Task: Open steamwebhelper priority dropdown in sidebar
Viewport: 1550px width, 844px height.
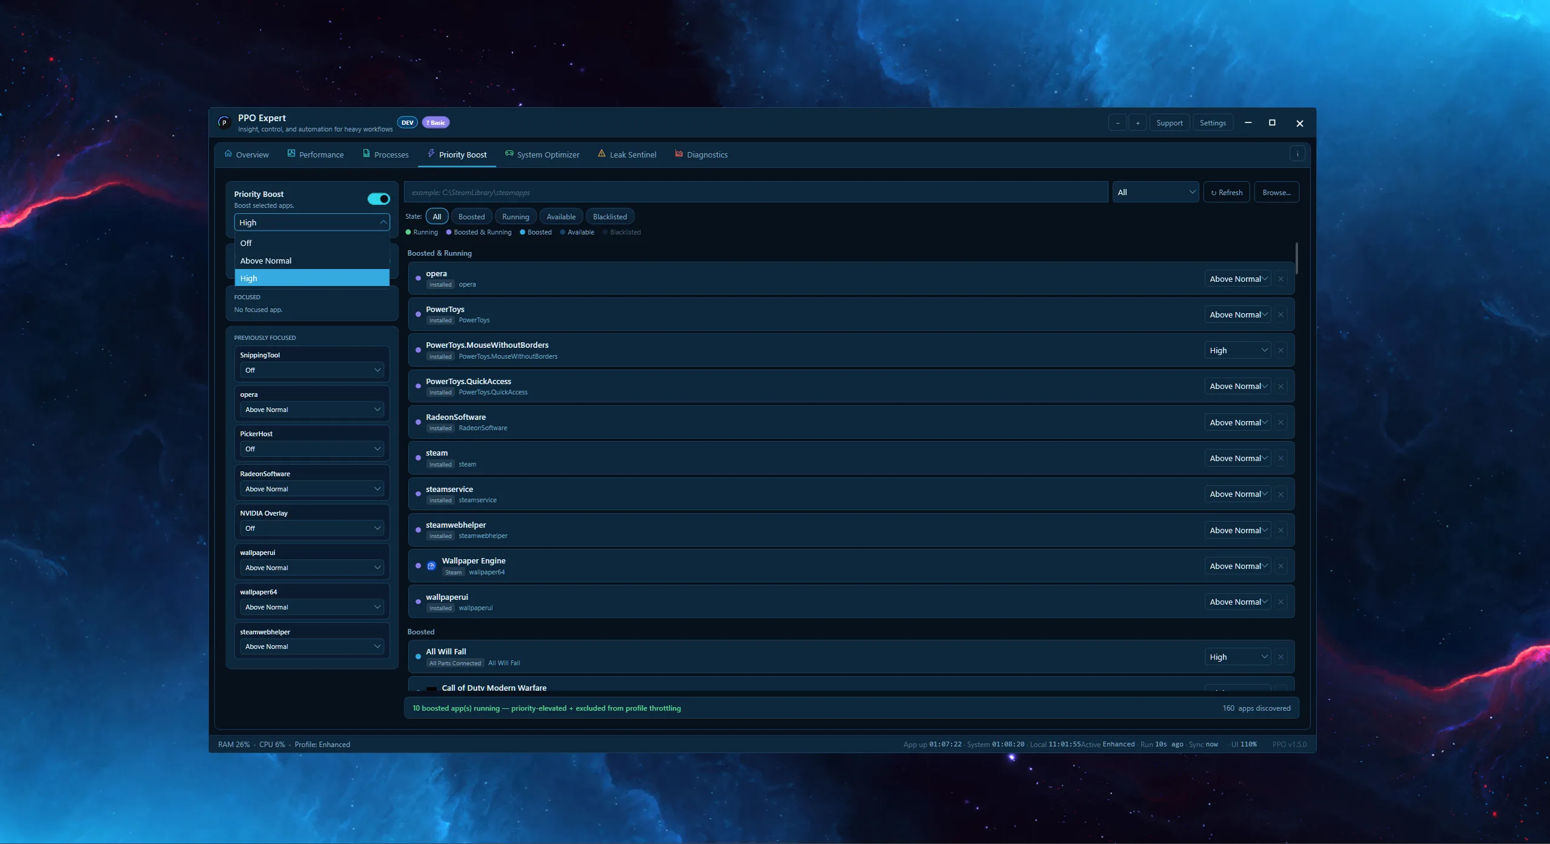Action: 312,646
